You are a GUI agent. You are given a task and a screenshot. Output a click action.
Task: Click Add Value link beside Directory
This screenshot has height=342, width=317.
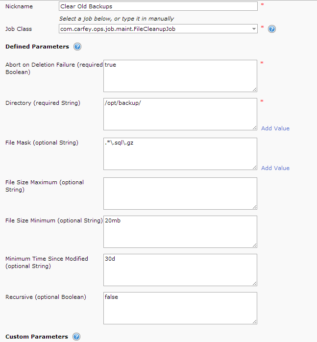click(275, 128)
